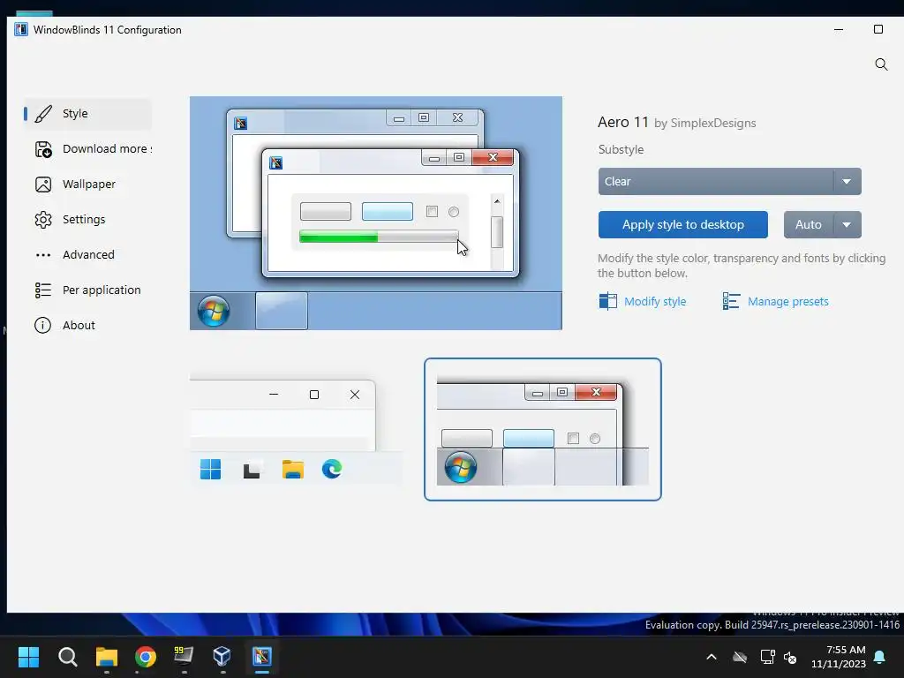The width and height of the screenshot is (904, 678).
Task: Open the Clear substyle dropdown
Action: (729, 182)
